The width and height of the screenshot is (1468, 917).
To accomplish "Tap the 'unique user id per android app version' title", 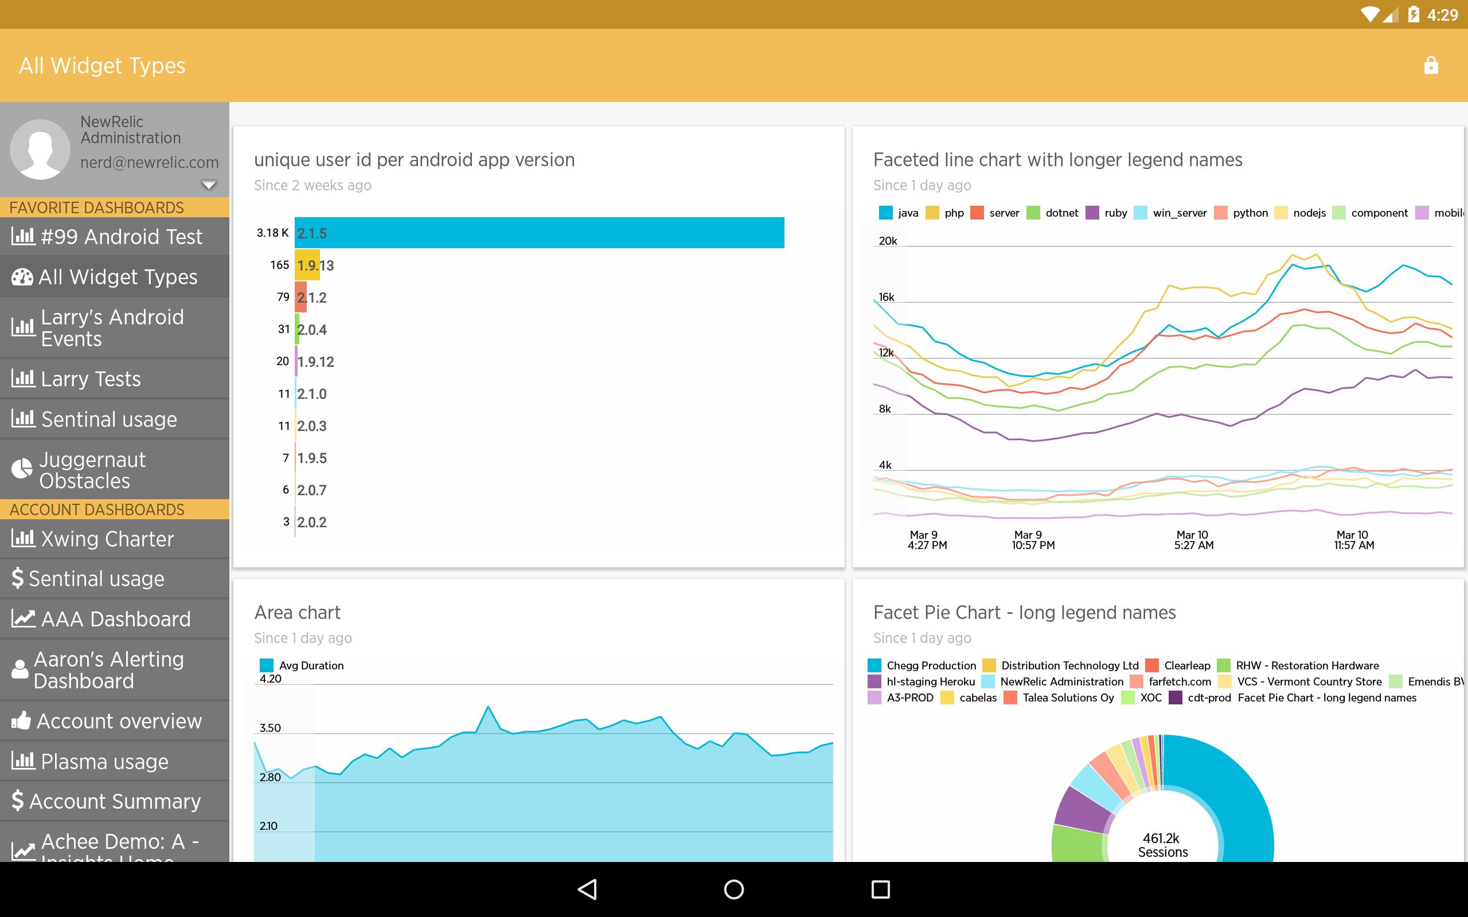I will pyautogui.click(x=415, y=159).
